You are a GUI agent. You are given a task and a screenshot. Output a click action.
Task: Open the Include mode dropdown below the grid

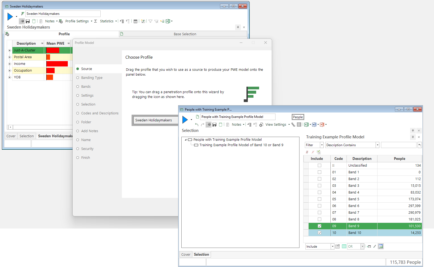[x=332, y=247]
